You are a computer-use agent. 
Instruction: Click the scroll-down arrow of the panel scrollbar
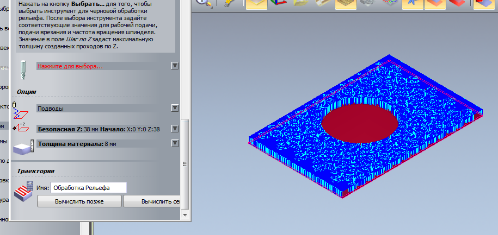click(185, 215)
